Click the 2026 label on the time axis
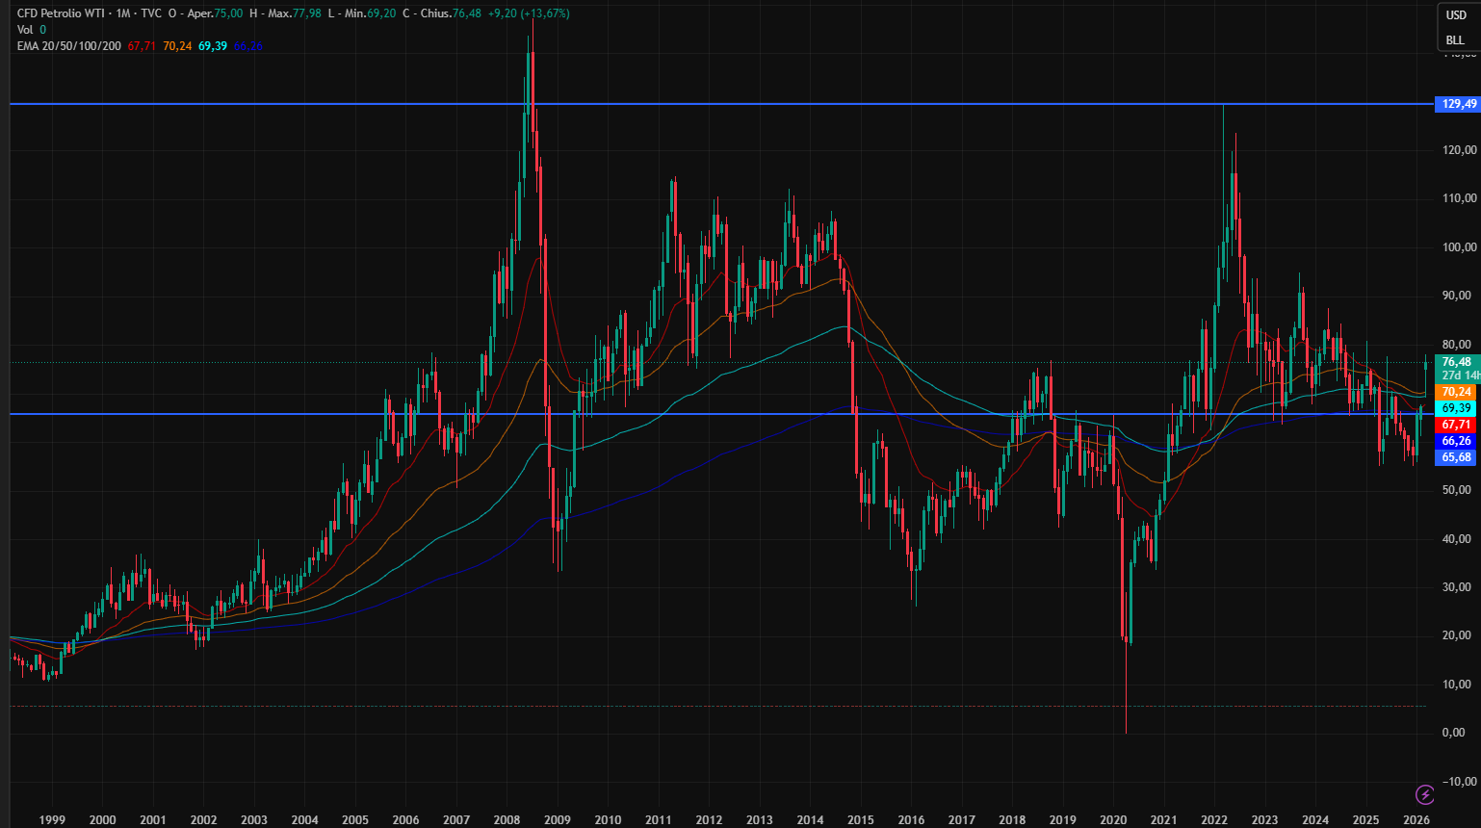The height and width of the screenshot is (828, 1481). pyautogui.click(x=1416, y=820)
